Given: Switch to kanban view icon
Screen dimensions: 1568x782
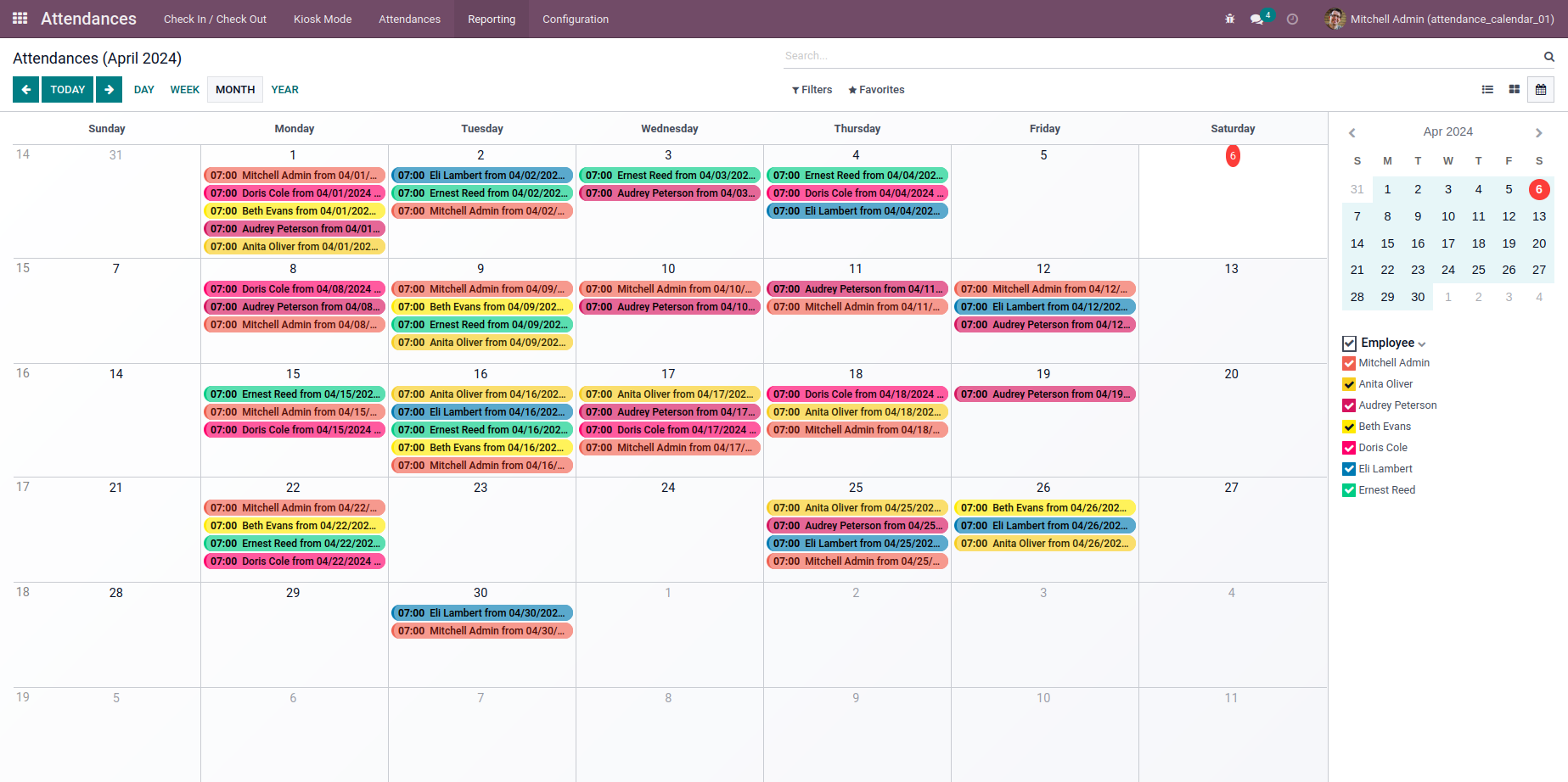Looking at the screenshot, I should [x=1514, y=89].
